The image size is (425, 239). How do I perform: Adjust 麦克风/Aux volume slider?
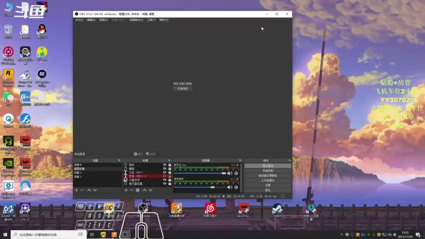tap(200, 173)
